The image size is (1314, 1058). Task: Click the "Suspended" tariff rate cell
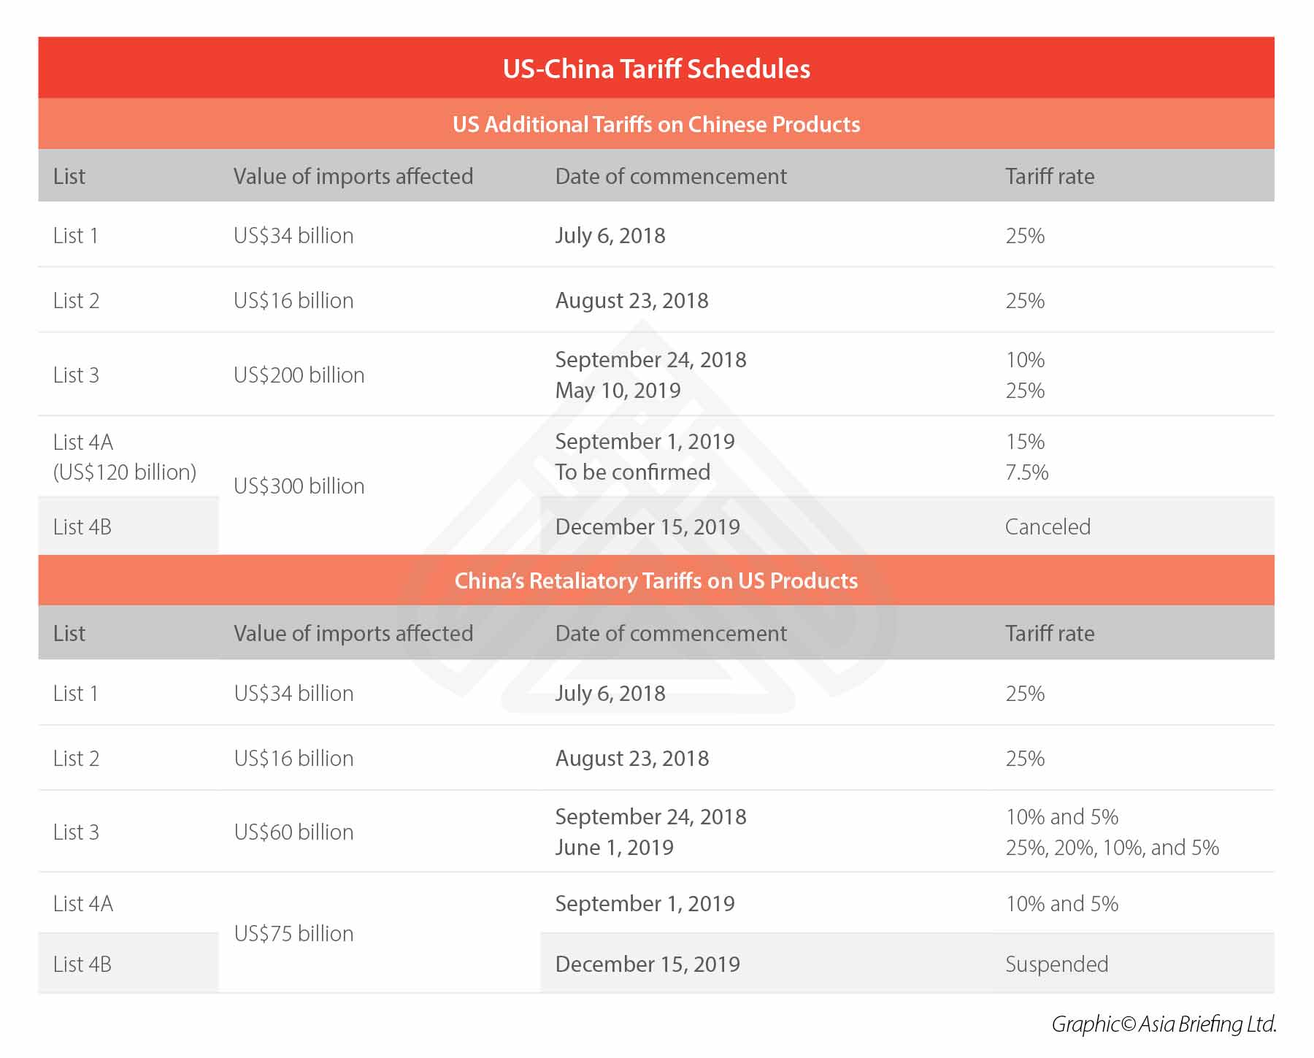point(1056,964)
